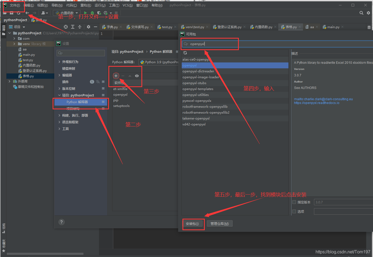Screen dimensions: 373x257
Task: Open 表格.py in project tree
Action: coord(28,76)
